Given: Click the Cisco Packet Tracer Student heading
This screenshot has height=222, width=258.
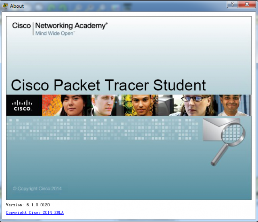Looking at the screenshot, I should [x=108, y=85].
